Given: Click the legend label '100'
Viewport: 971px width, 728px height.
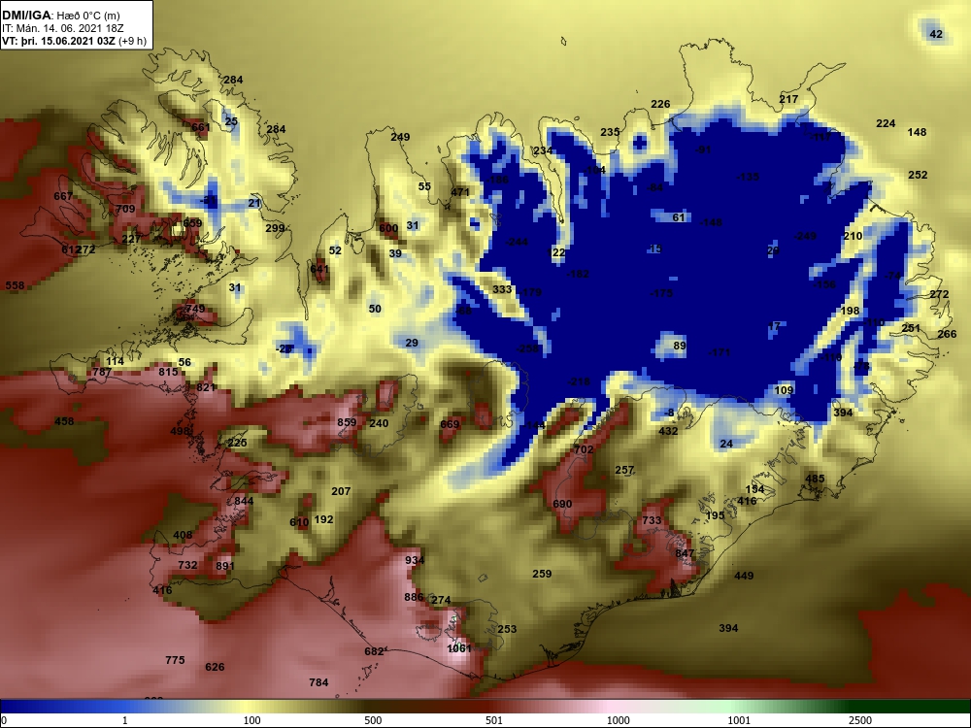Looking at the screenshot, I should pyautogui.click(x=251, y=720).
